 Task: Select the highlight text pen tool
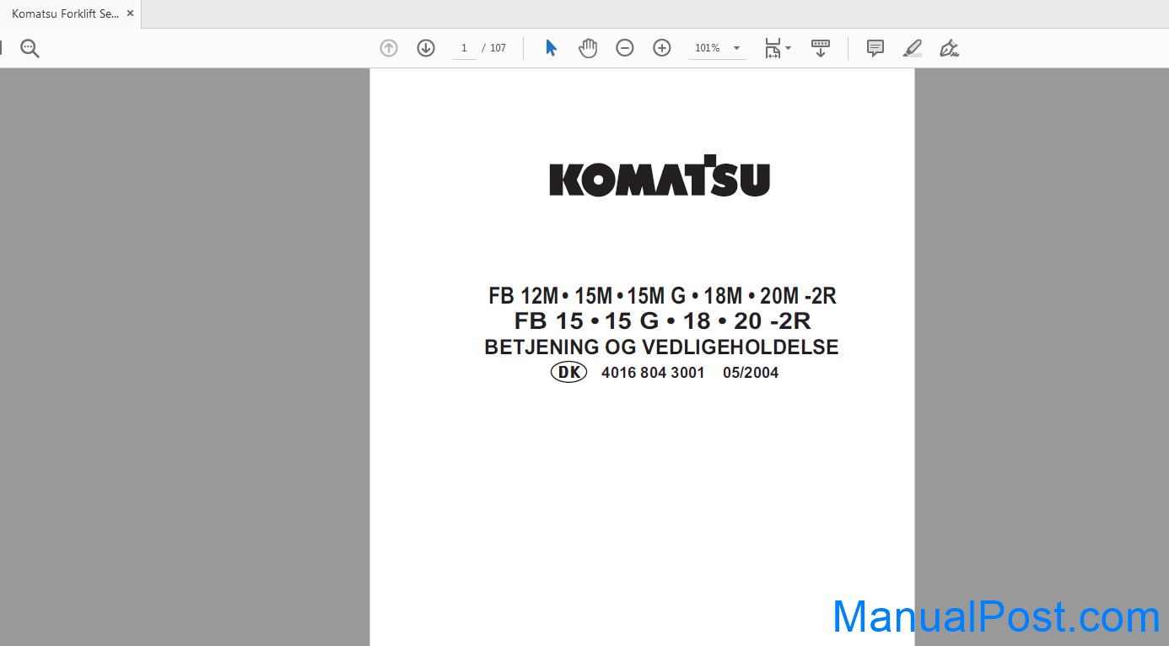tap(913, 48)
